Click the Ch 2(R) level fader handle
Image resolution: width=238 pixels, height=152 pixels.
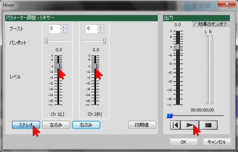pyautogui.click(x=95, y=66)
